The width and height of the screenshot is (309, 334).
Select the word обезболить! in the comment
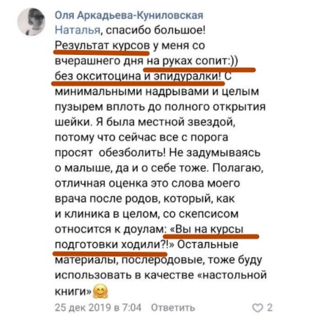(x=132, y=153)
